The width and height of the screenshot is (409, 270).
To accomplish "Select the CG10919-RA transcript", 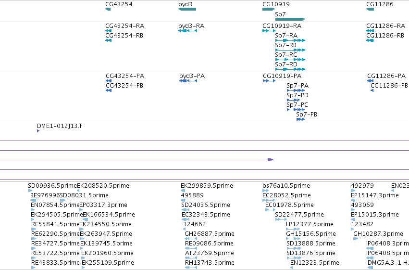I will 269,31.
